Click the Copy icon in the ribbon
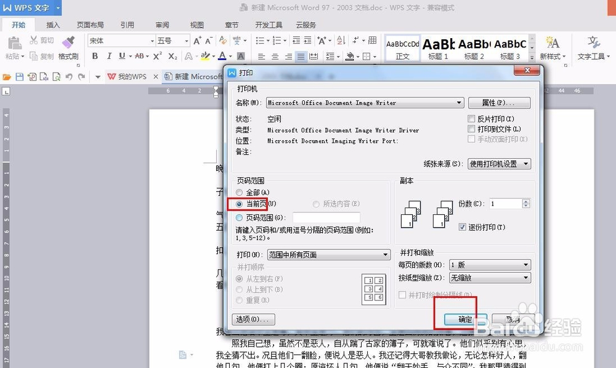The image size is (616, 368). (x=34, y=56)
